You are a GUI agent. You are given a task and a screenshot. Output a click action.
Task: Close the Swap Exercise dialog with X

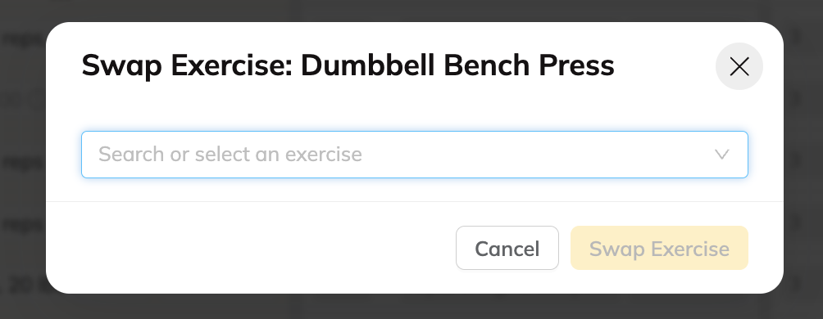coord(739,66)
